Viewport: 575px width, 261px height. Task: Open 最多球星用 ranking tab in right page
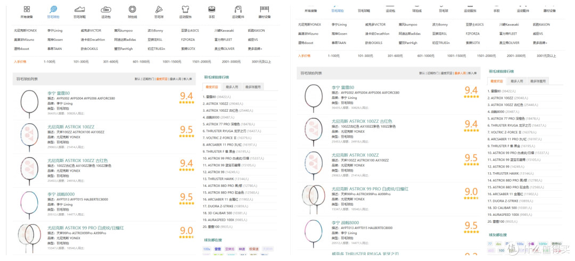pyautogui.click(x=538, y=81)
